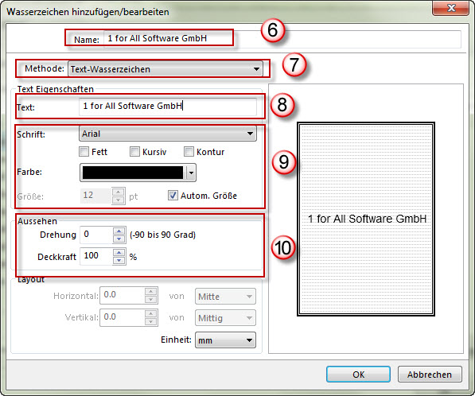475x396 pixels.
Task: Open the Einheit mm dropdown
Action: pyautogui.click(x=225, y=340)
